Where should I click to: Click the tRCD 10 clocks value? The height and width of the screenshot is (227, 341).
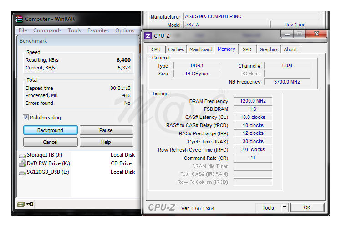pos(253,126)
